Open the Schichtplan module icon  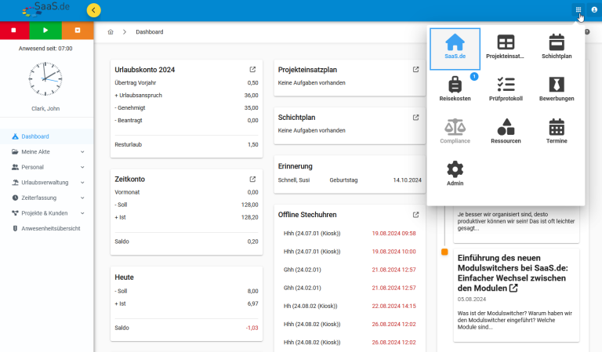[x=557, y=47]
